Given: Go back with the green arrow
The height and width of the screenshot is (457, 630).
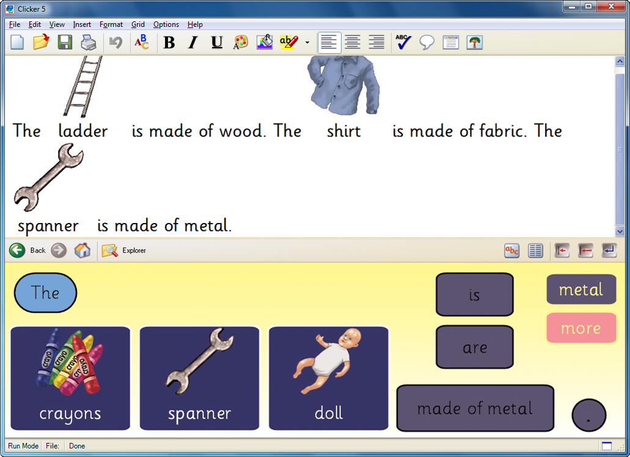Looking at the screenshot, I should pyautogui.click(x=17, y=250).
